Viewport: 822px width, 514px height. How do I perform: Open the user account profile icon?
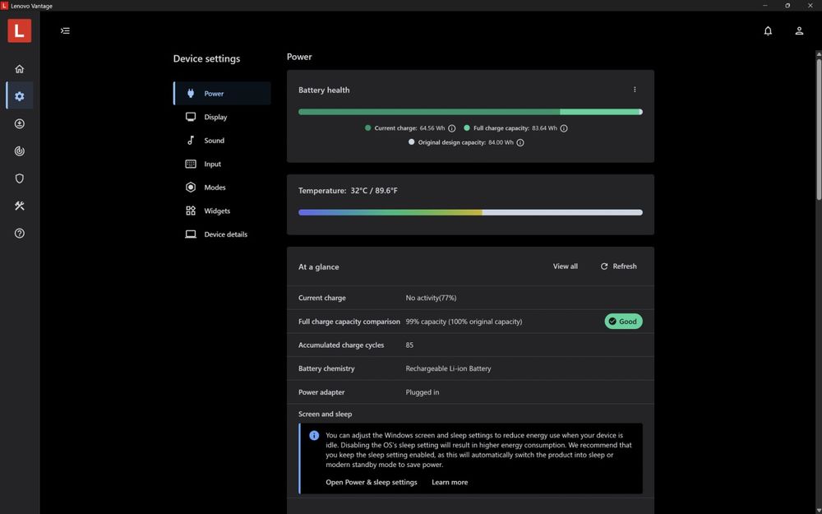click(x=799, y=31)
